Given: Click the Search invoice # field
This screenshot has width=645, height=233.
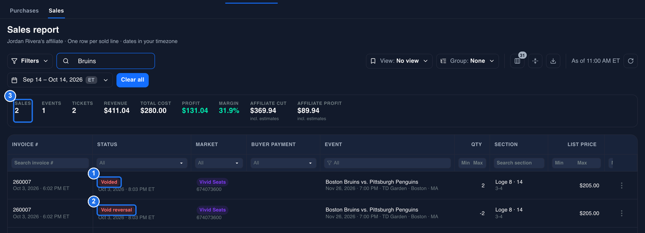Looking at the screenshot, I should tap(50, 163).
